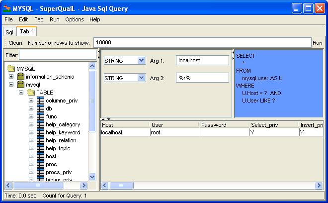Switch to the Sql tab
Screen dimensions: 328x203
(x=9, y=32)
